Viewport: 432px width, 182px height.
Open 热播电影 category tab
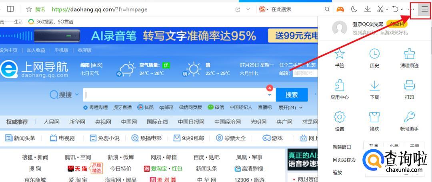click(146, 138)
